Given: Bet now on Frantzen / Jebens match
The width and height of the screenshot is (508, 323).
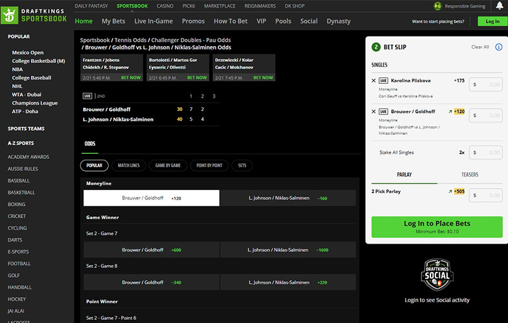Looking at the screenshot, I should [x=131, y=78].
